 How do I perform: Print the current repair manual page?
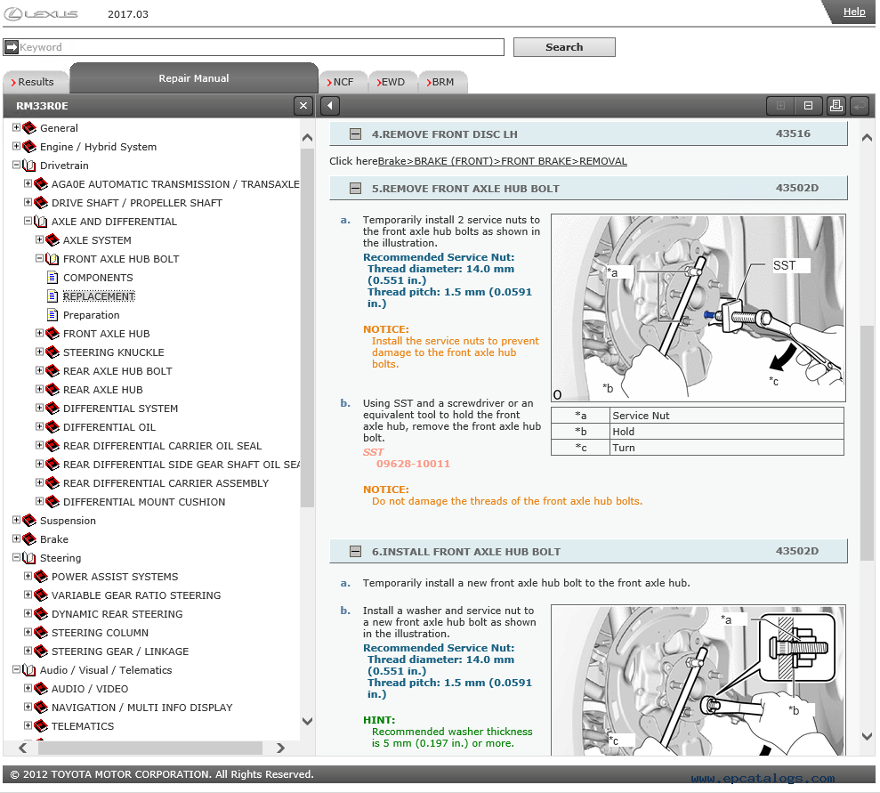836,106
